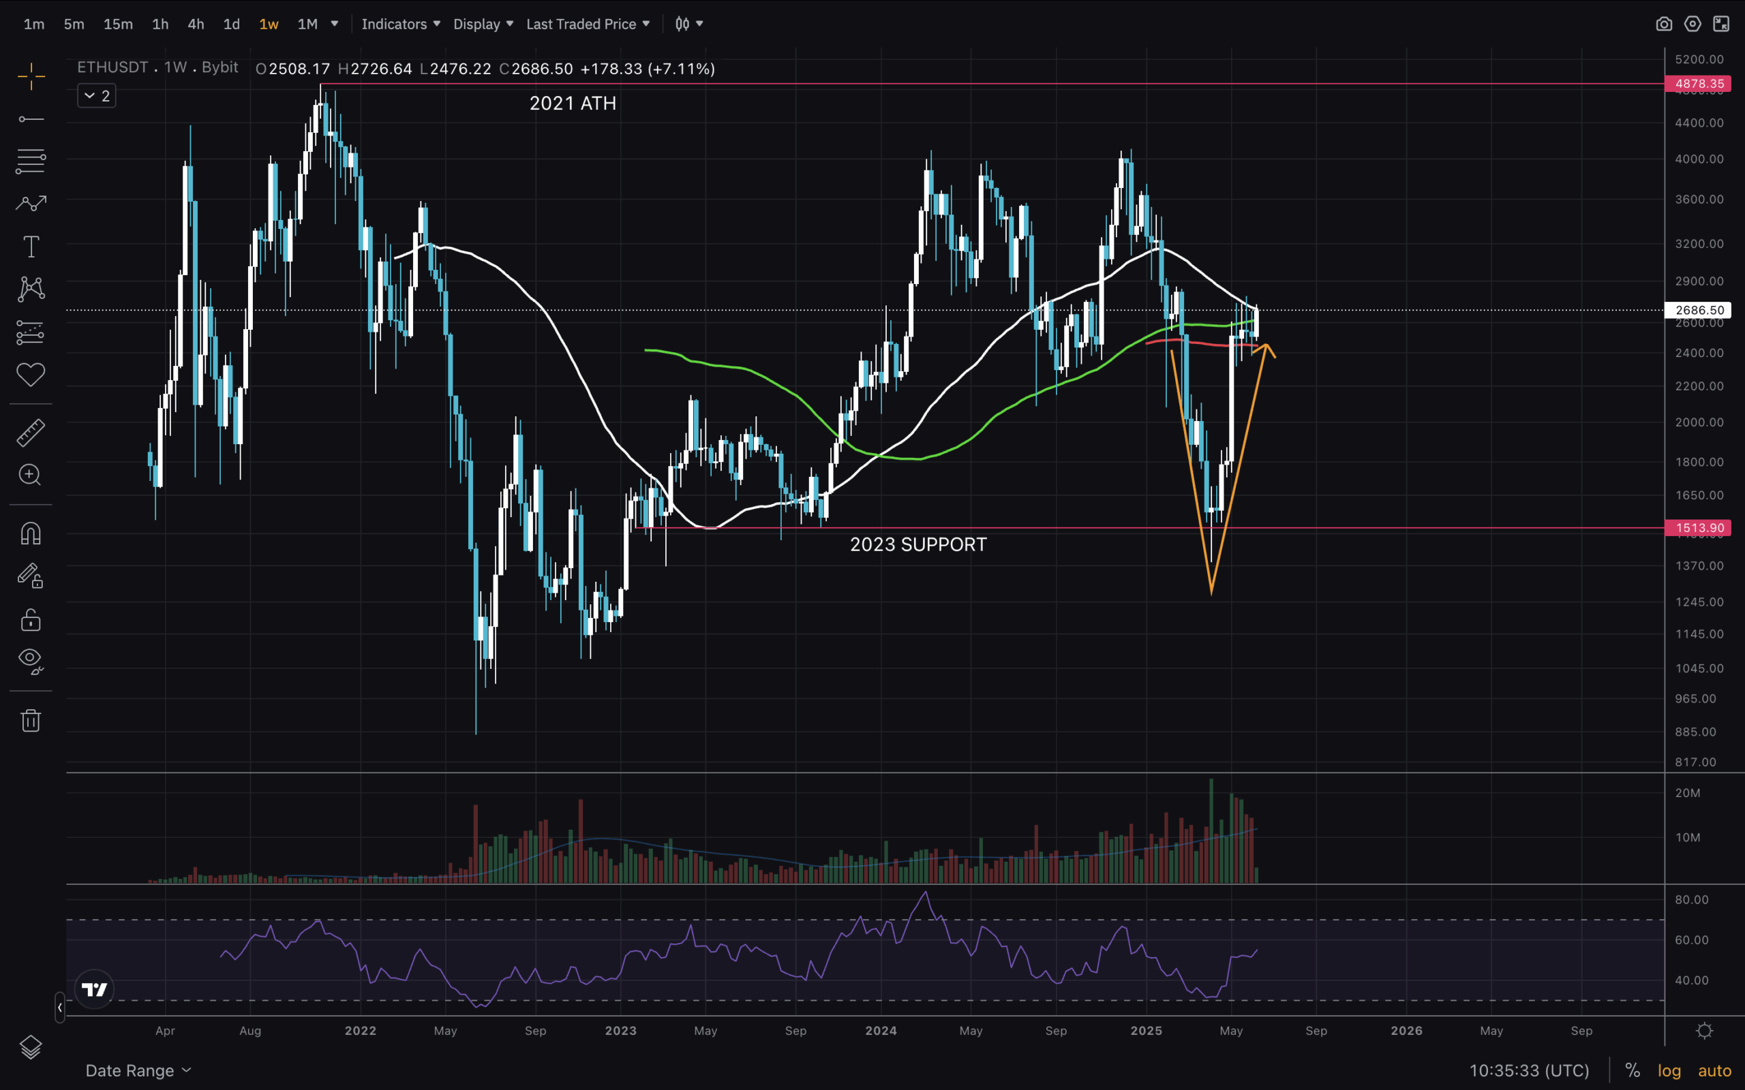Switch to the 4h timeframe
Screen dimensions: 1745x1090
[x=196, y=24]
